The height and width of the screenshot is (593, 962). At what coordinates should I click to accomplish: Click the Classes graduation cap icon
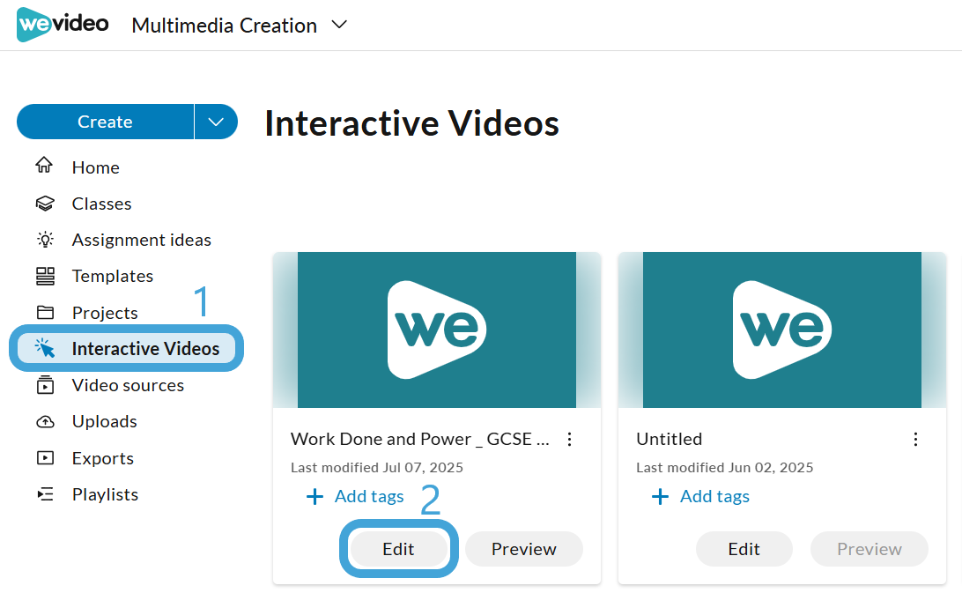(44, 204)
